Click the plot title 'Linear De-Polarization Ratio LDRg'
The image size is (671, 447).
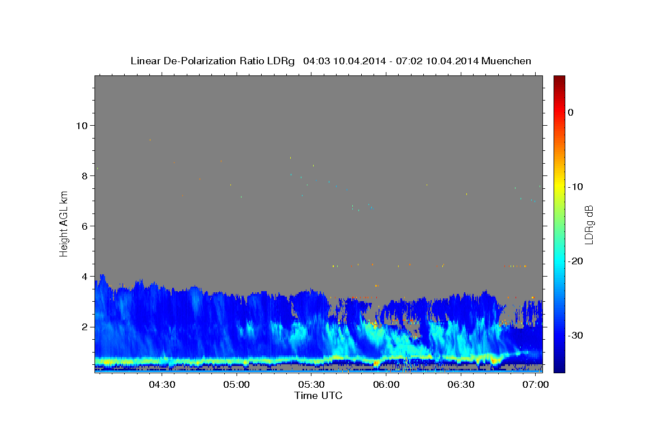[212, 61]
